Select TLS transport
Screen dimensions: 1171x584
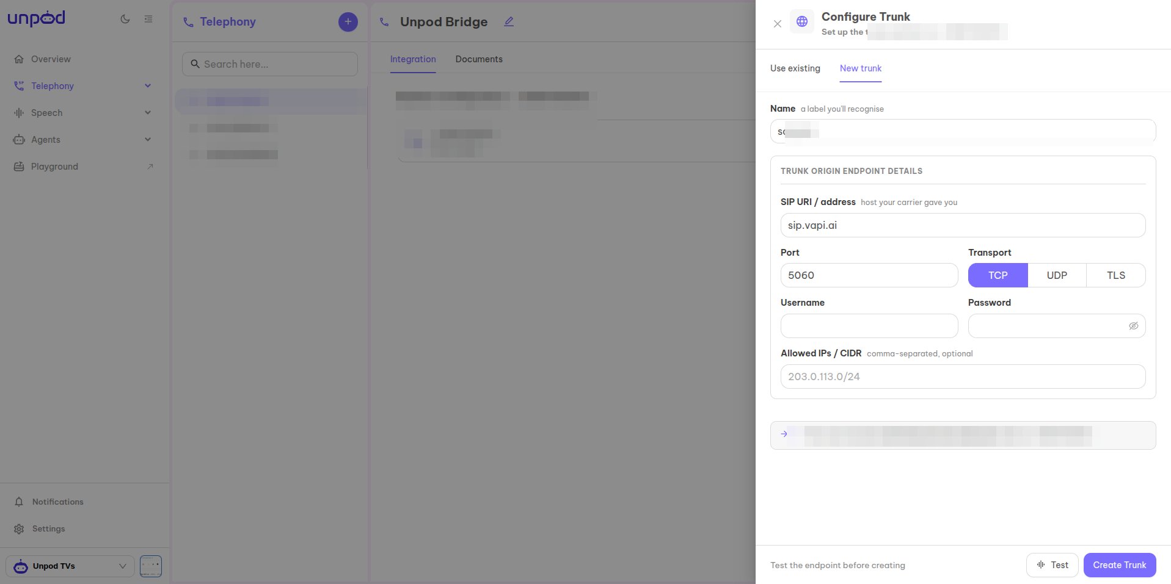pyautogui.click(x=1116, y=275)
